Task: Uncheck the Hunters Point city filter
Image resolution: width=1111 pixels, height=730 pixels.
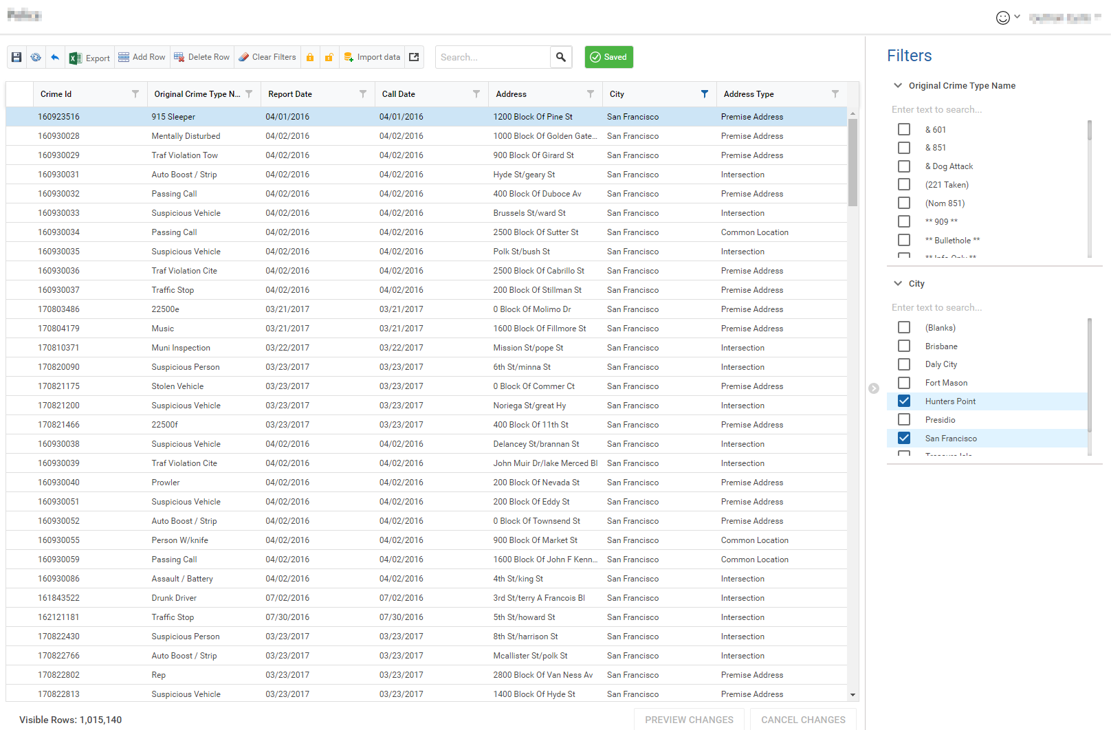Action: 904,401
